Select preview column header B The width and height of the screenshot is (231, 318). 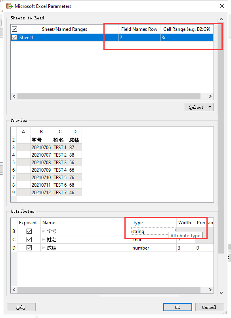[41, 132]
